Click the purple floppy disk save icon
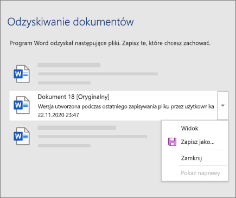The width and height of the screenshot is (236, 198). pyautogui.click(x=172, y=142)
